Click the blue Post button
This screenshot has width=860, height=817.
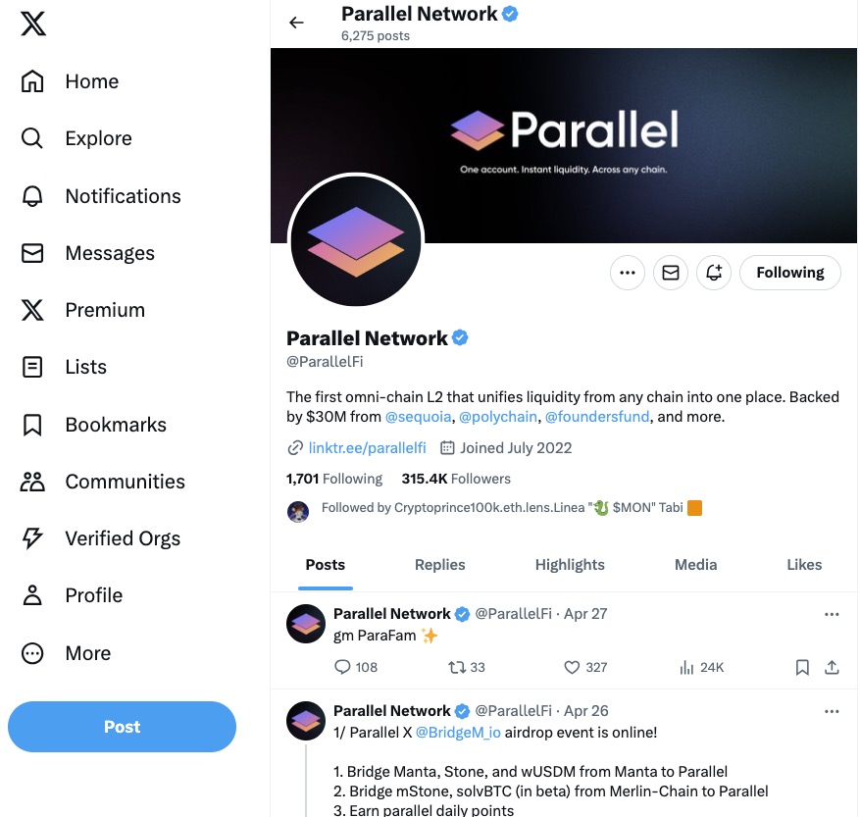[x=122, y=727]
